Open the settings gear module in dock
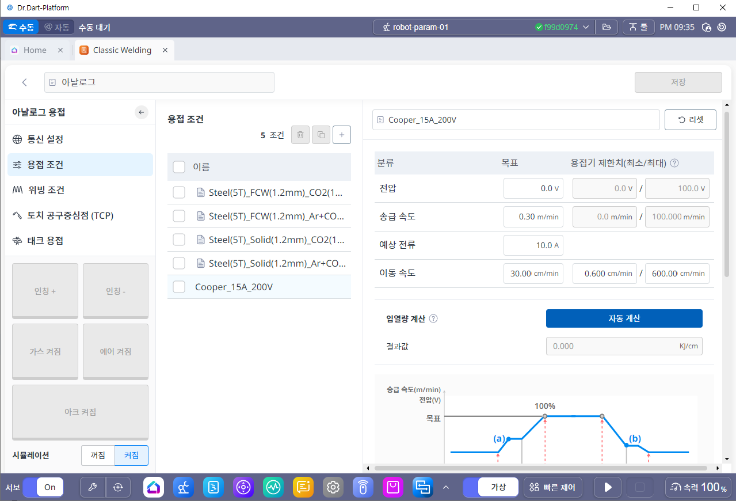Screen dimensions: 736x501 point(333,487)
